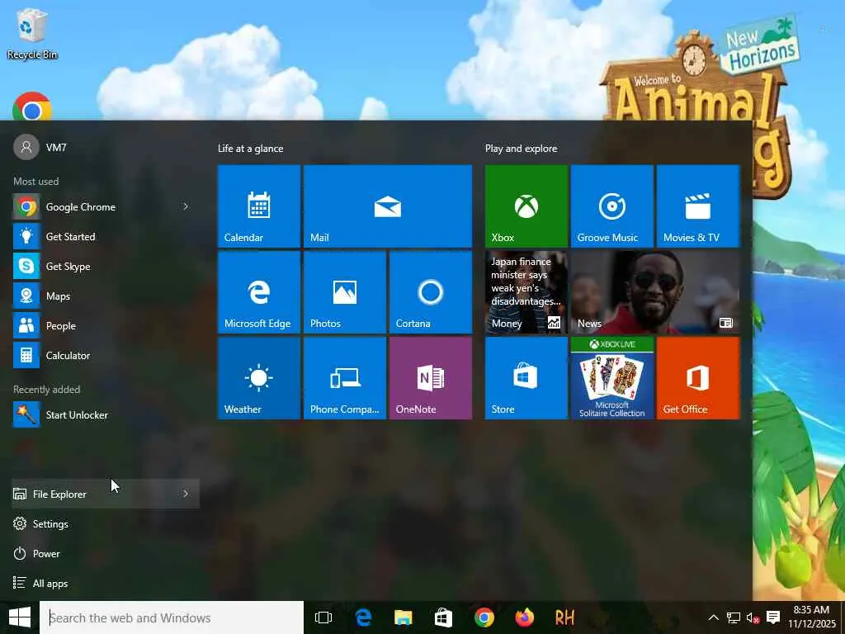Select the Chrome desktop shortcut
Screen dimensions: 845x634
pyautogui.click(x=32, y=106)
